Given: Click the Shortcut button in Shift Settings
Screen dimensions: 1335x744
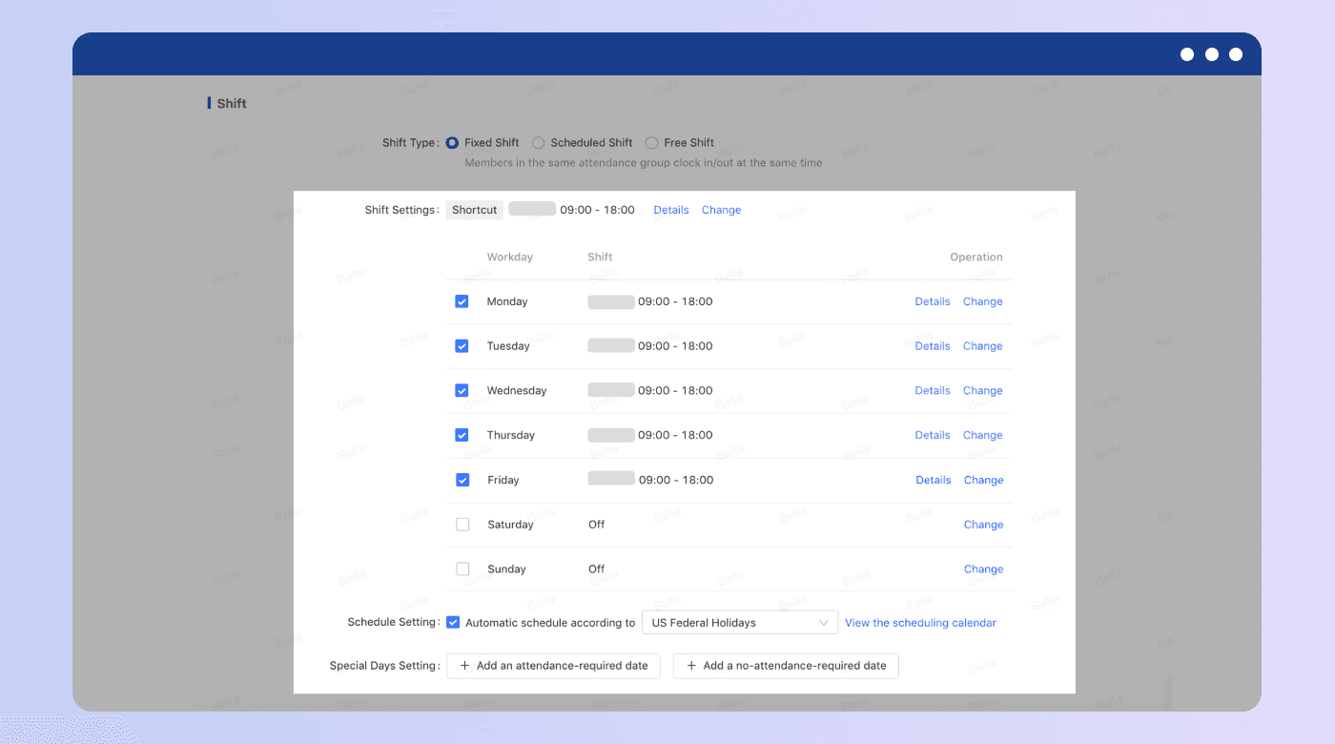Looking at the screenshot, I should 475,210.
